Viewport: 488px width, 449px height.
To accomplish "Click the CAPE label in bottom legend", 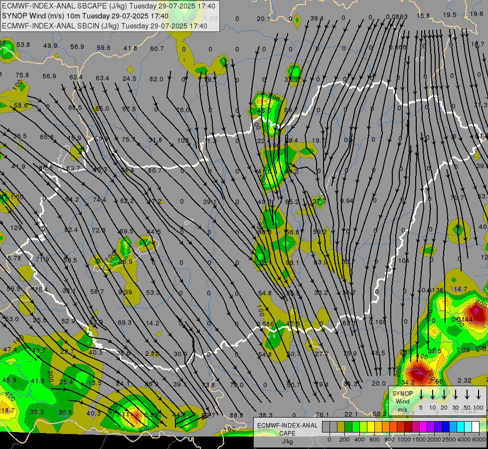I will (x=287, y=434).
